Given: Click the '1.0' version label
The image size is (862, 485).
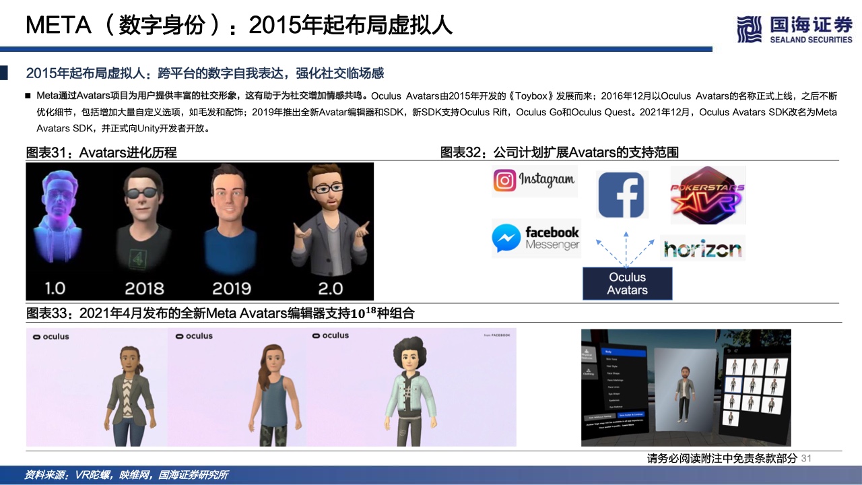Looking at the screenshot, I should click(x=55, y=288).
